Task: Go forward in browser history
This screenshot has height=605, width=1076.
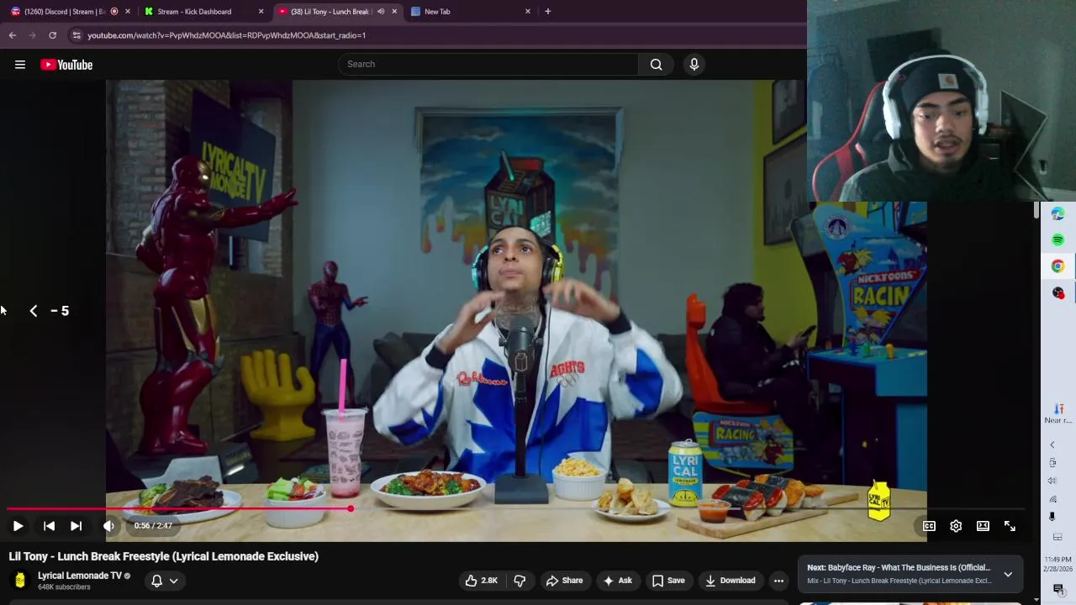Action: pyautogui.click(x=32, y=35)
